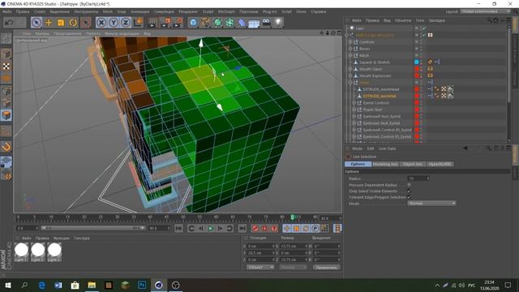Screen dimensions: 519x292
Task: Toggle Tolerant Edge/Polygon Selection checkbox
Action: [x=410, y=197]
